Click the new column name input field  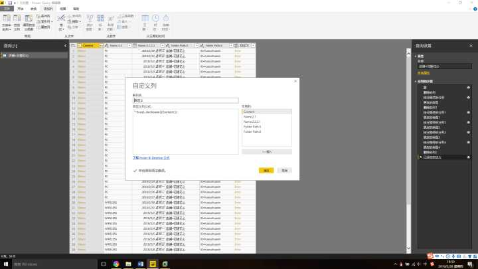[x=186, y=100]
